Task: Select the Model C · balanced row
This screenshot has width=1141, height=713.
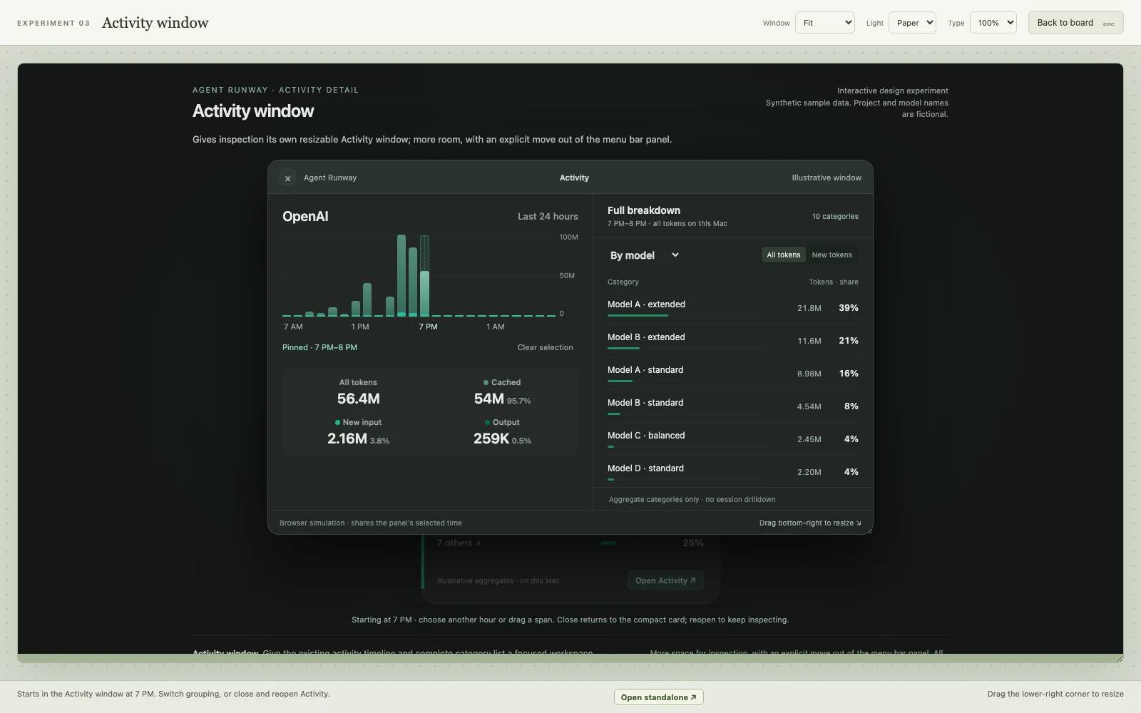Action: (733, 439)
